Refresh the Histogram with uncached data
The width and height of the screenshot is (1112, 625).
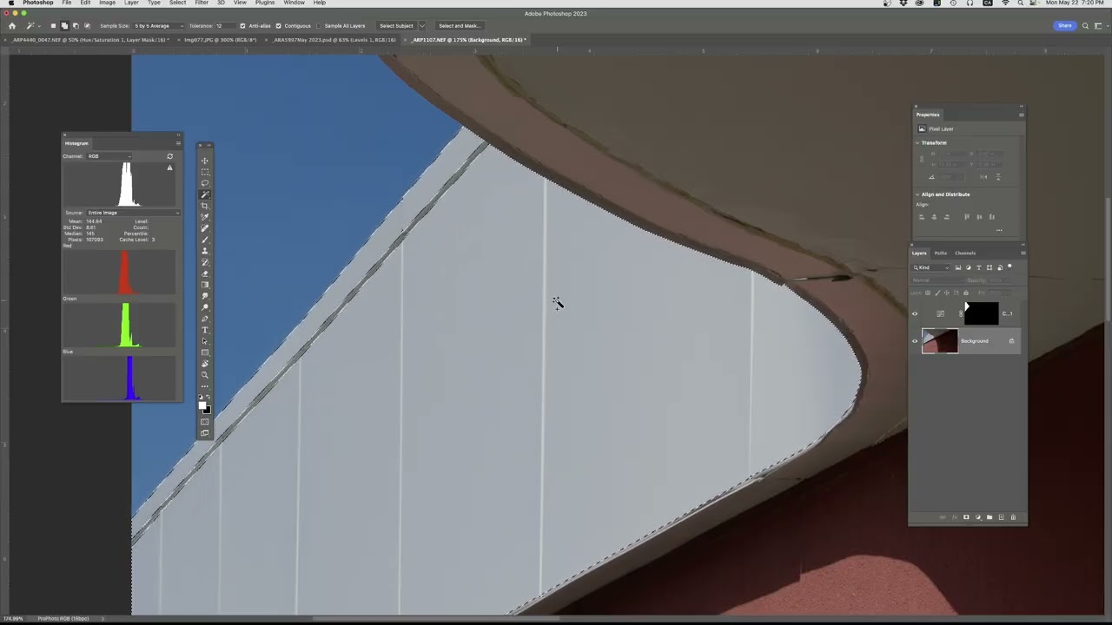pos(169,156)
